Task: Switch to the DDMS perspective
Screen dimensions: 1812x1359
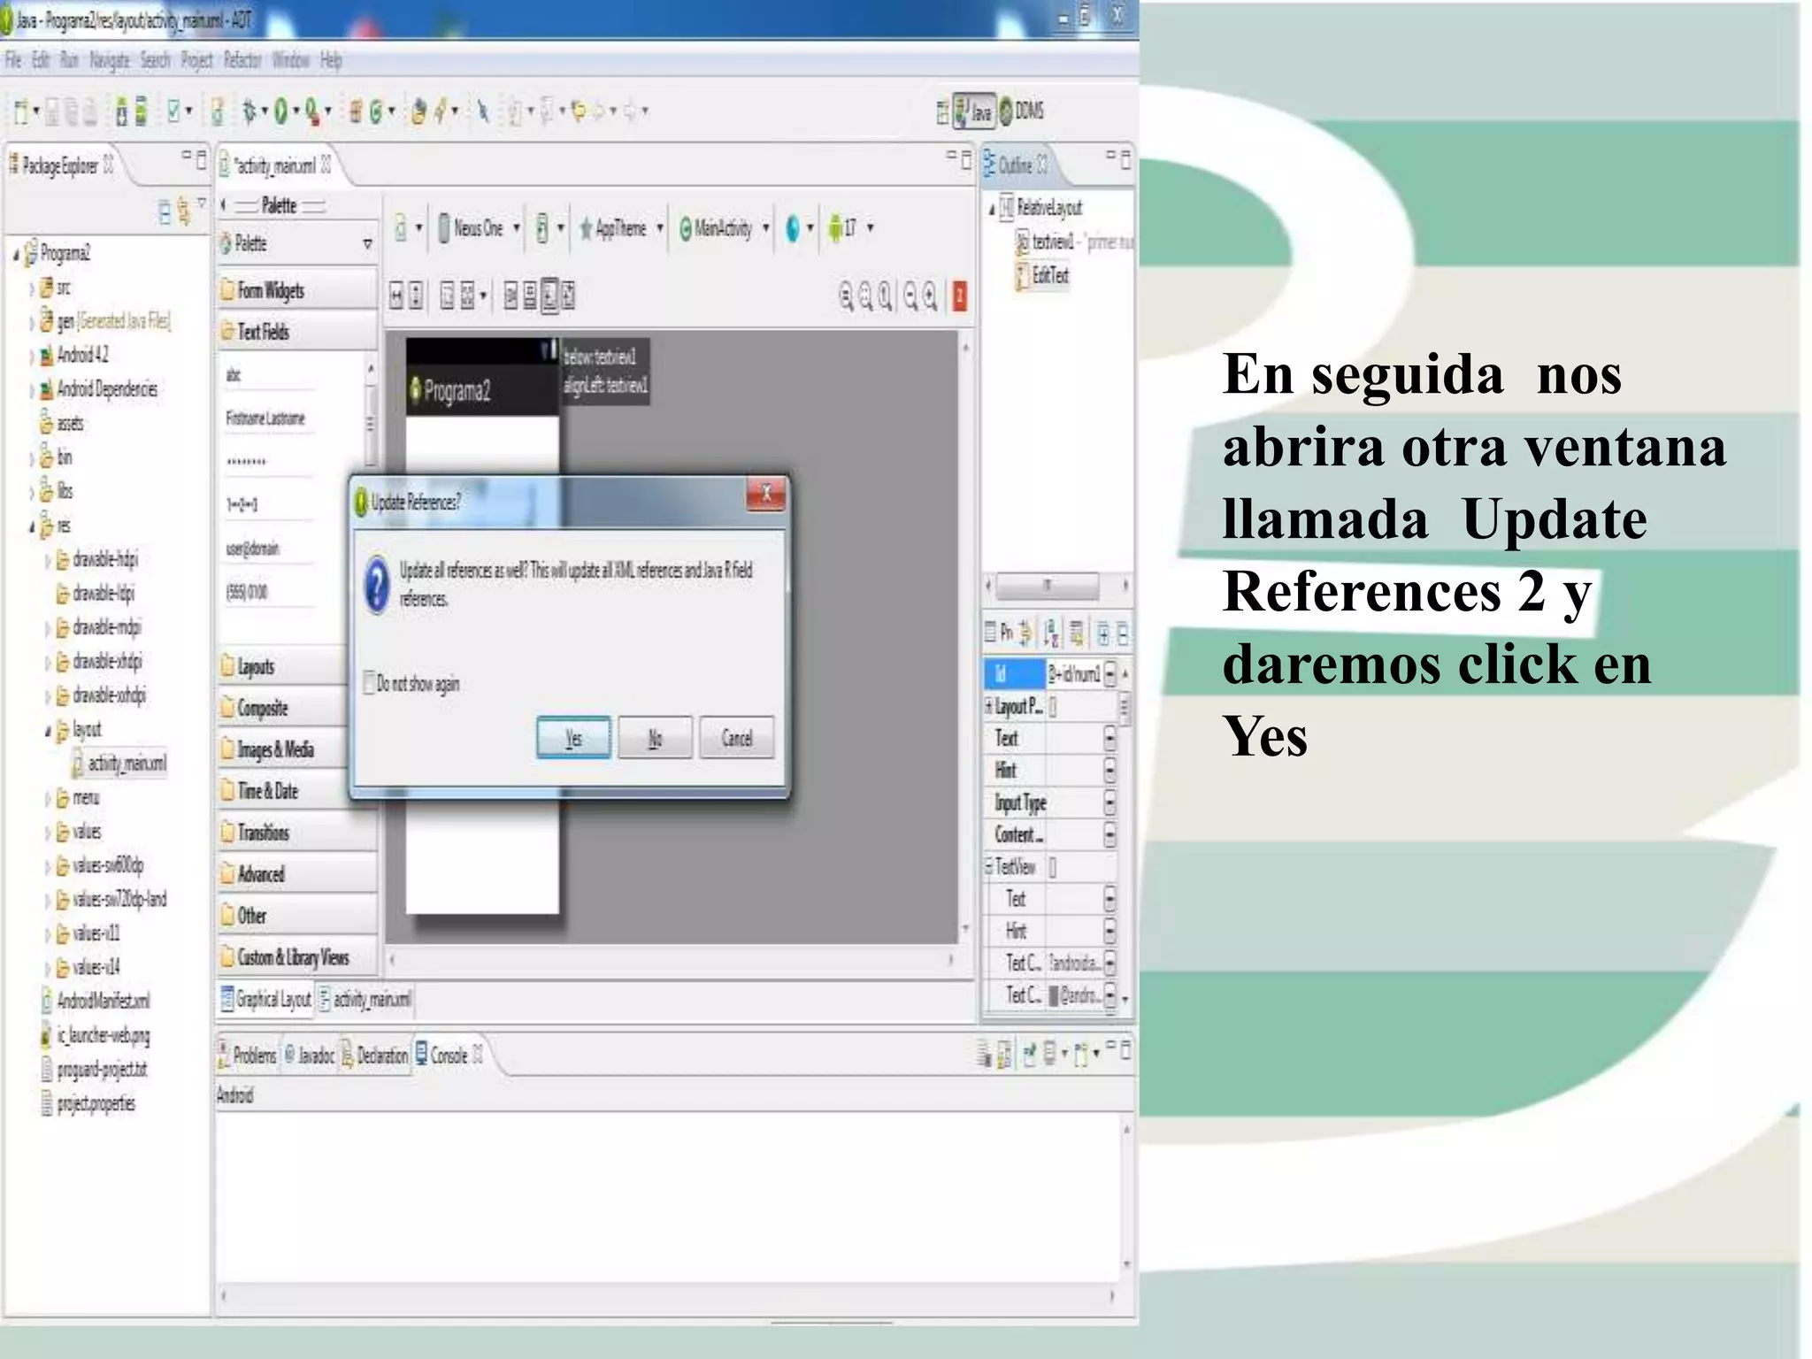Action: (1023, 111)
